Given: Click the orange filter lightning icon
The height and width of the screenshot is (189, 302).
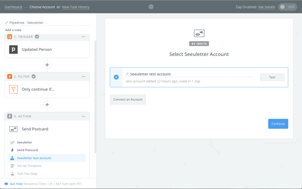Looking at the screenshot, I should (10, 76).
